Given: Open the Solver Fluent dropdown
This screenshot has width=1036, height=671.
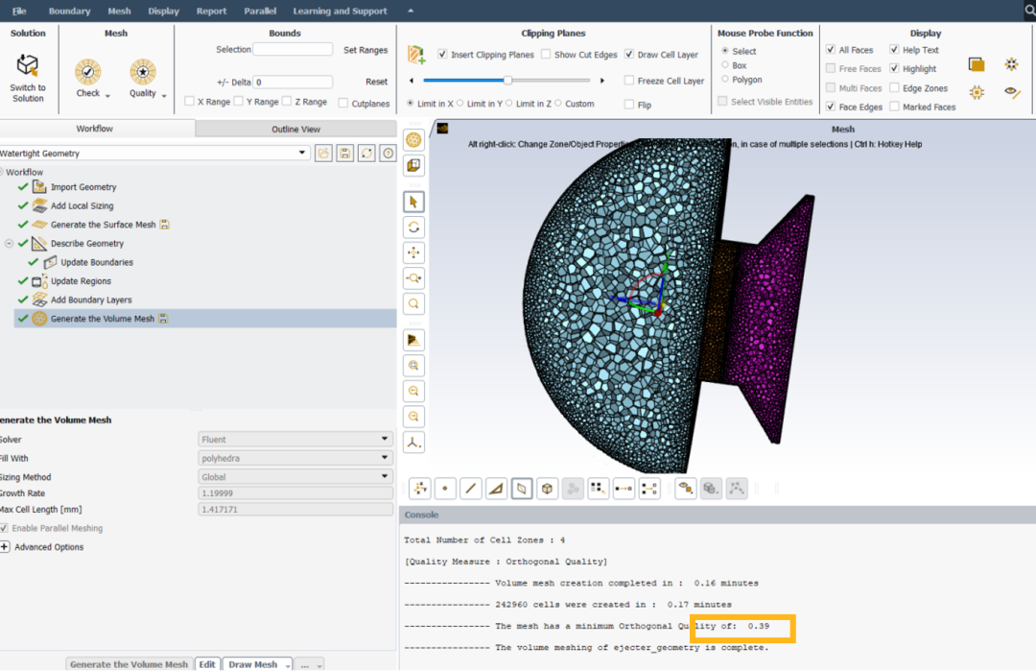Looking at the screenshot, I should click(x=295, y=439).
